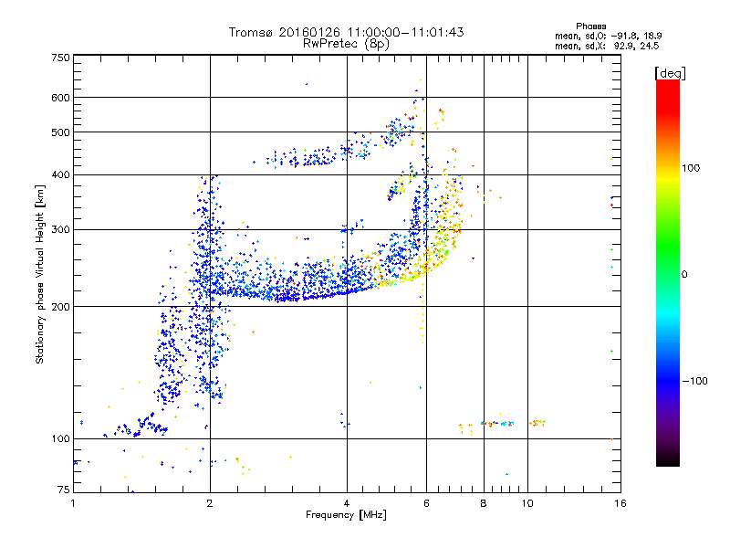This screenshot has width=730, height=548.
Task: Select the 'mean, sd,X: 92.9, 24.5' line
Action: [x=607, y=46]
